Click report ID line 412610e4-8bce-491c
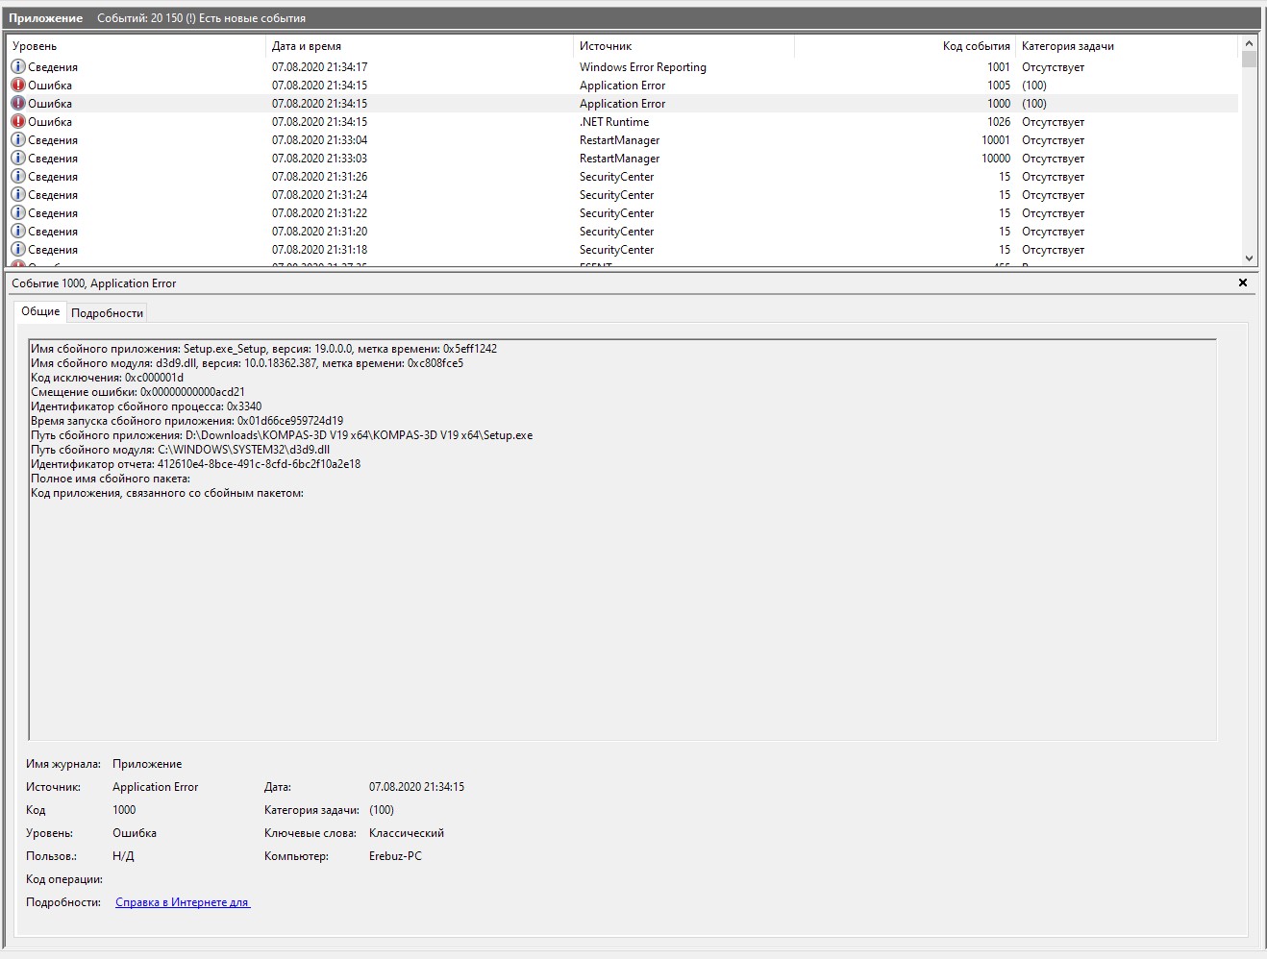Viewport: 1267px width, 959px height. (x=195, y=464)
